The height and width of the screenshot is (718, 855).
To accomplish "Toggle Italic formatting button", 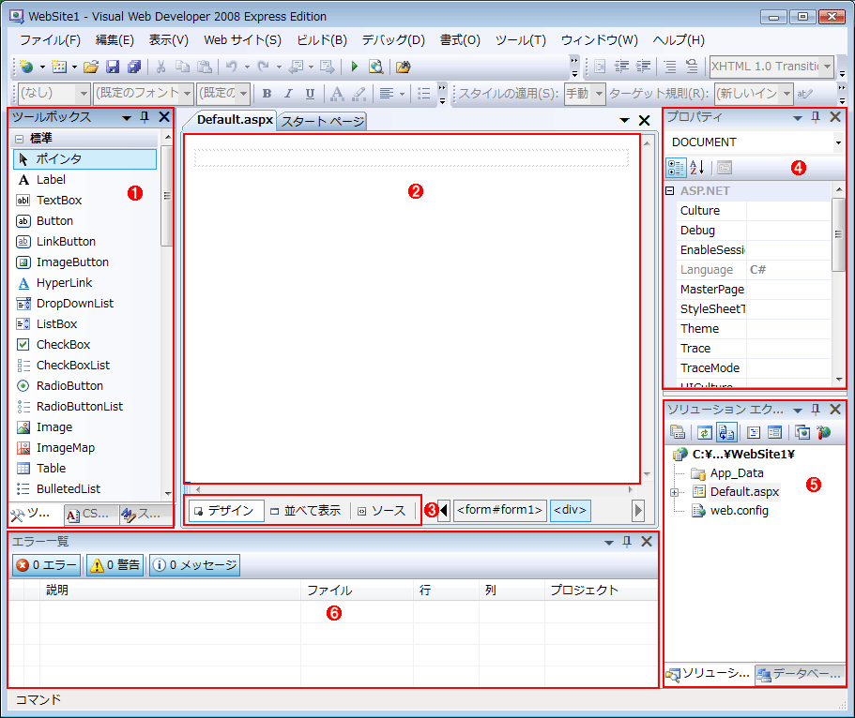I will click(x=288, y=93).
